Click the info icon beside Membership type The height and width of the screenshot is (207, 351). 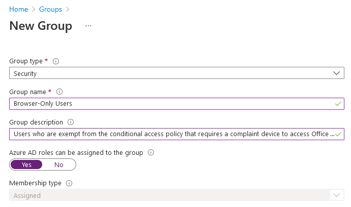pyautogui.click(x=69, y=183)
